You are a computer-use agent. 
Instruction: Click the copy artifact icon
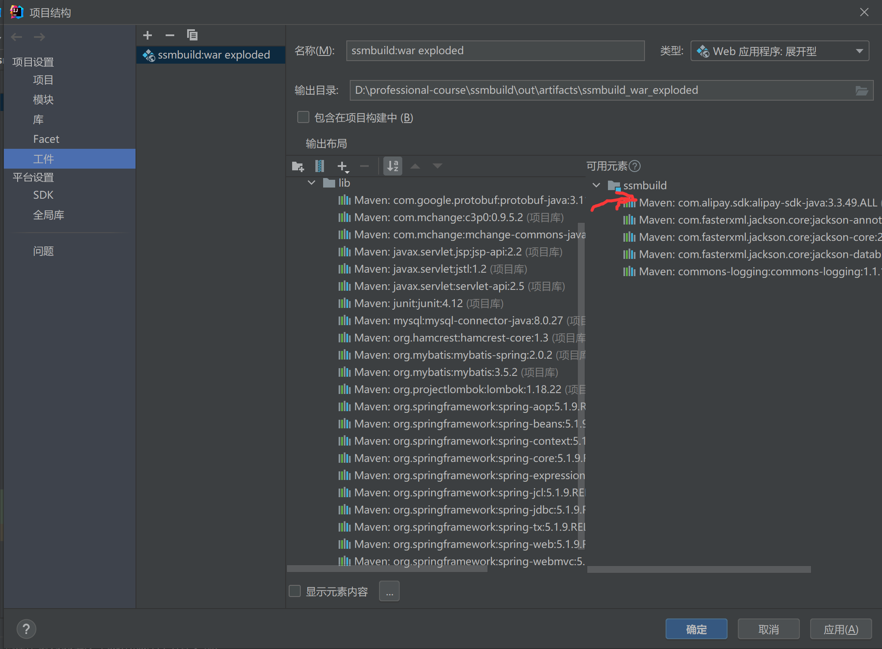192,35
